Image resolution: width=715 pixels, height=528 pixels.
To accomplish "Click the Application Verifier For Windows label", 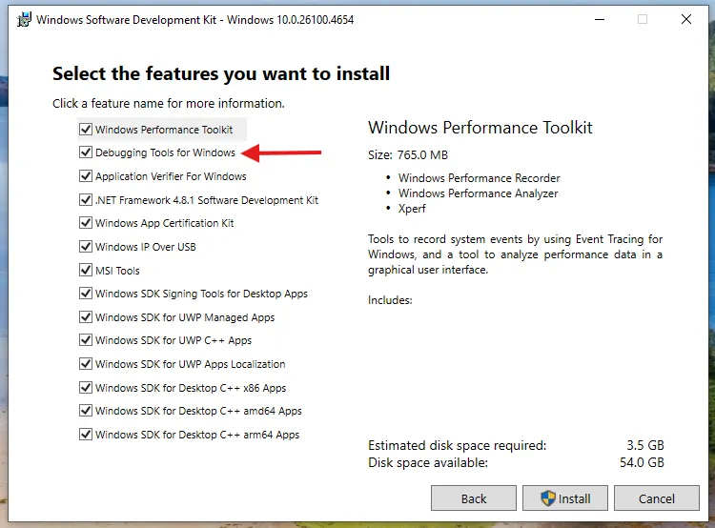I will 171,176.
